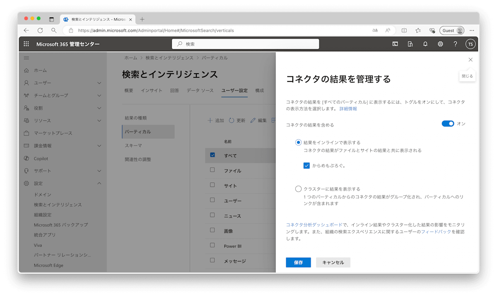Screen dimensions: 497x297
Task: Open the フィードバック link
Action: [x=436, y=232]
